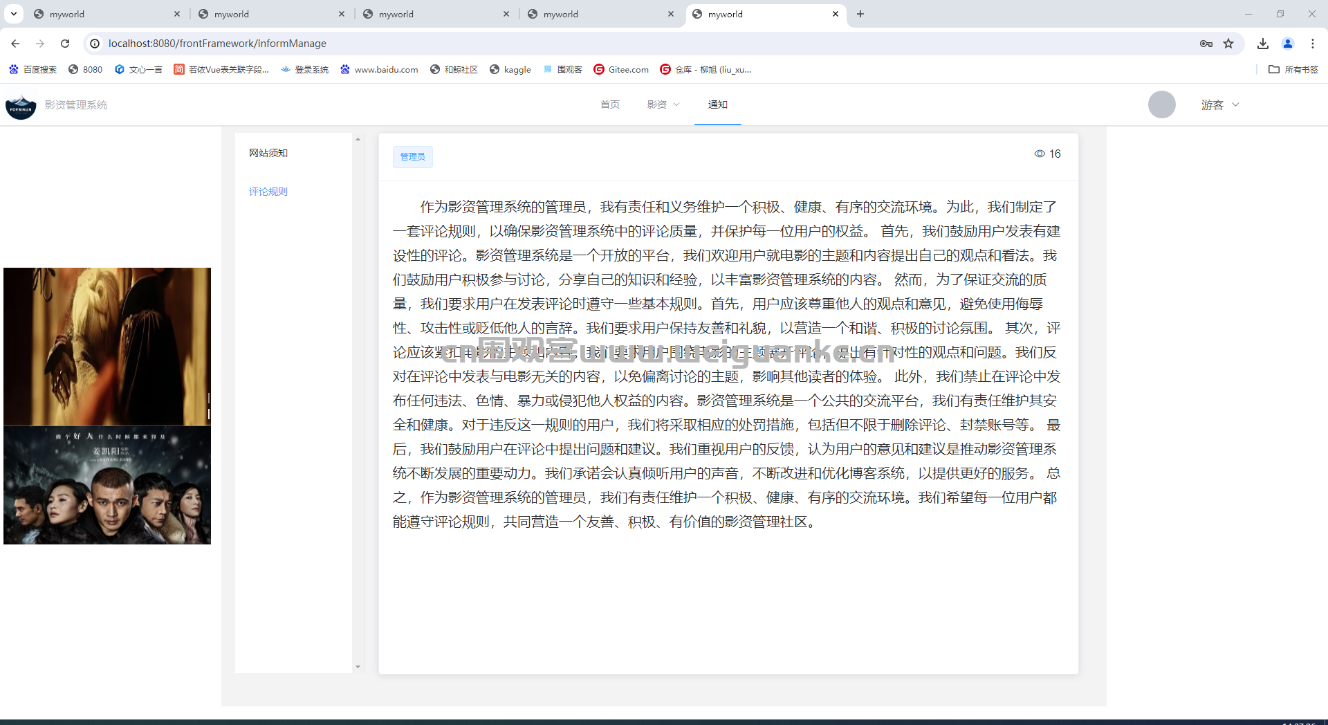Open the Gitee.com bookmark
The image size is (1328, 725).
[621, 69]
